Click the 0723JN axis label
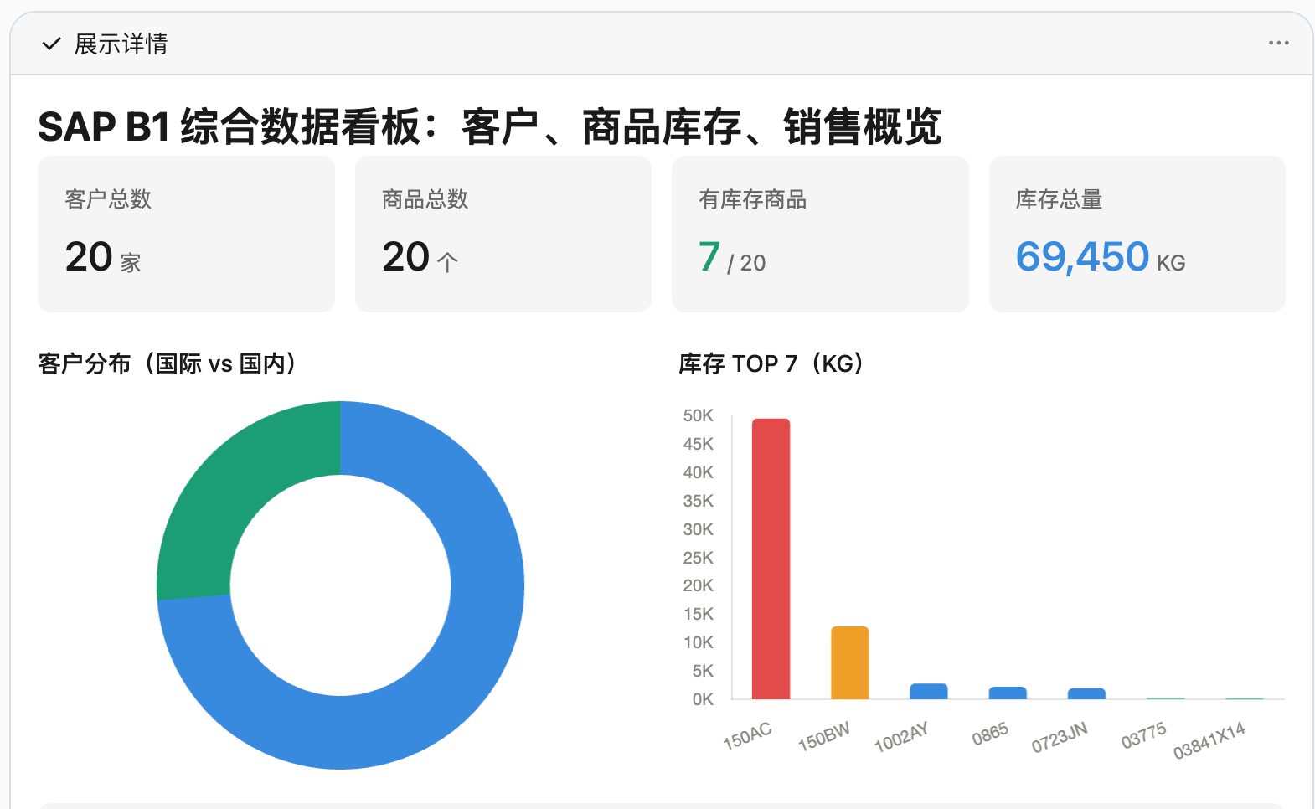The image size is (1315, 809). 1060,737
